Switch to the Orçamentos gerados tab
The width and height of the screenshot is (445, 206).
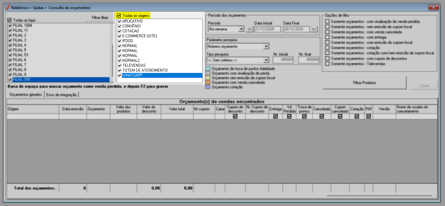[x=25, y=94]
